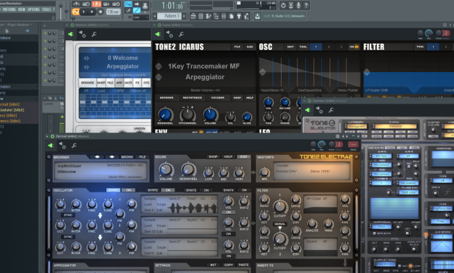
Task: Toggle ON next to SYNT3 in Electra2
Action: click(206, 190)
